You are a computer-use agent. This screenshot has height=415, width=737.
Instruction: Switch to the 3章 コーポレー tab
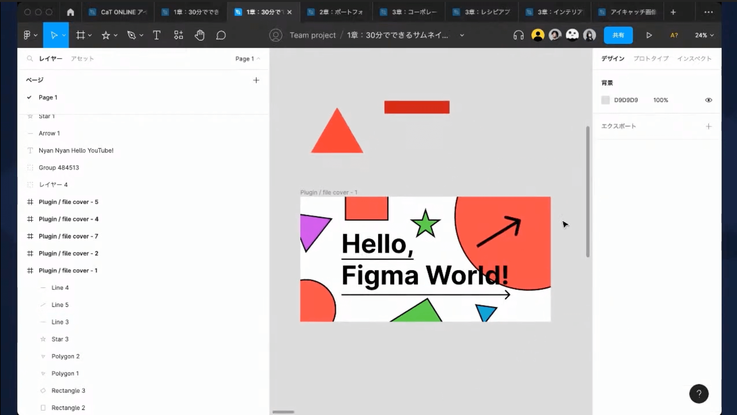(x=409, y=12)
